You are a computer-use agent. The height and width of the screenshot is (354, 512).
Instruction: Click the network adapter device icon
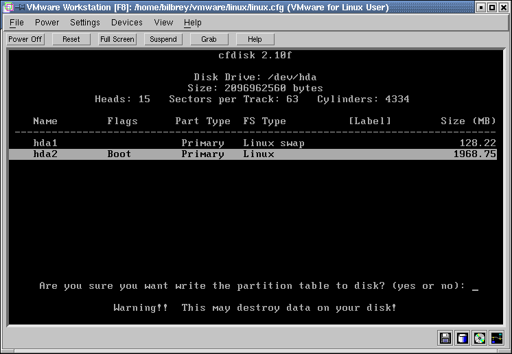pos(497,338)
